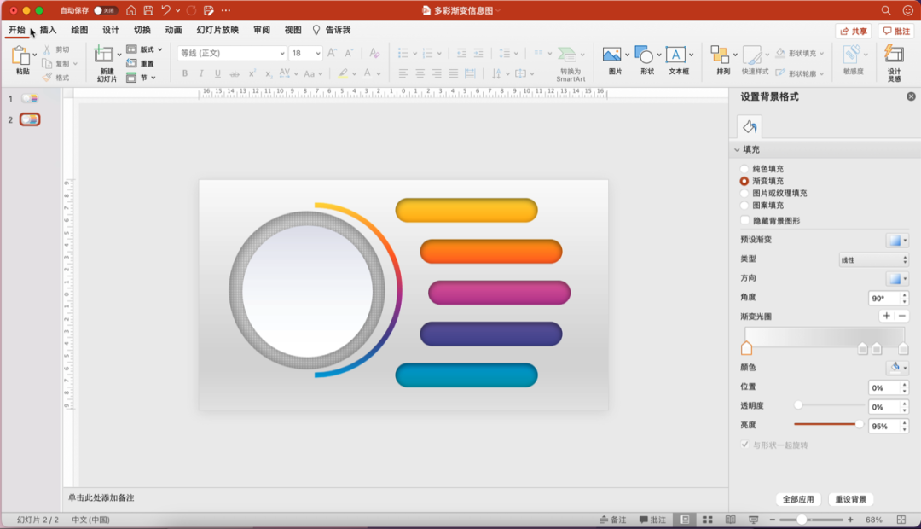Open the Shapes (形状) gallery icon
The height and width of the screenshot is (529, 921).
click(645, 55)
